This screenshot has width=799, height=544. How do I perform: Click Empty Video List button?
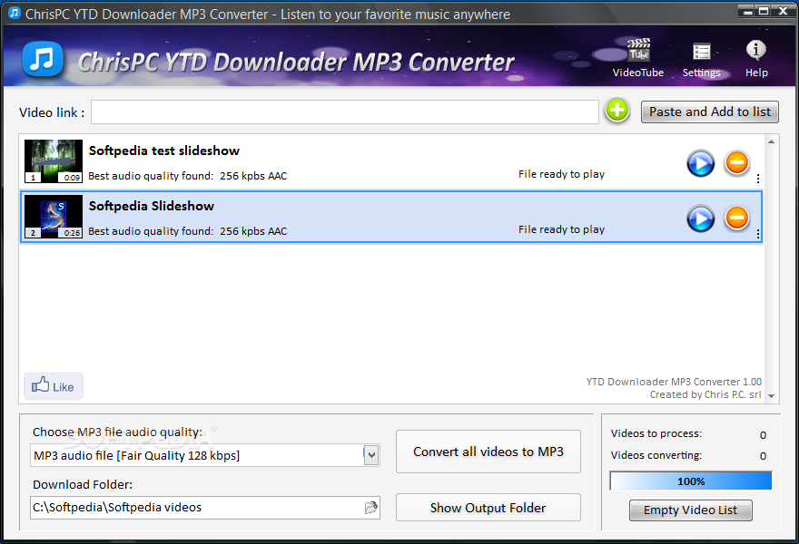(690, 510)
